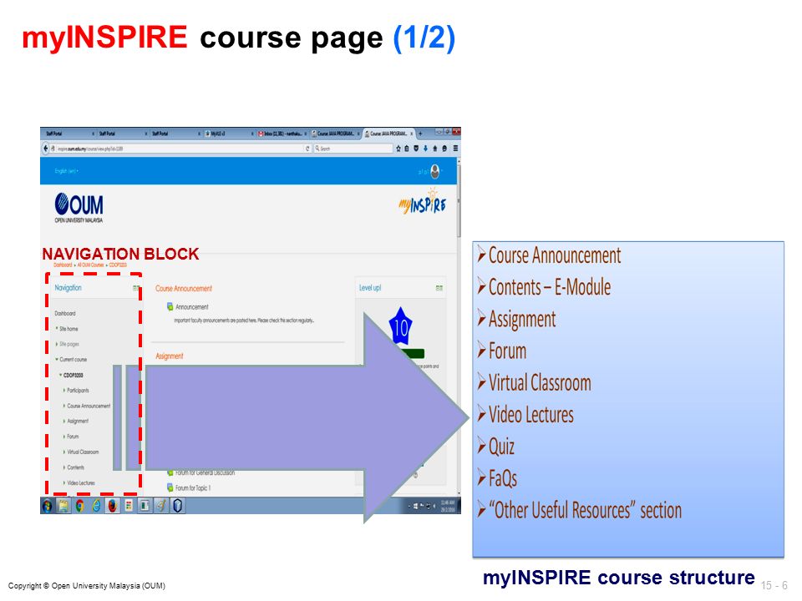Screen dimensions: 802x601
Task: Open a new browser tab with plus
Action: point(420,134)
